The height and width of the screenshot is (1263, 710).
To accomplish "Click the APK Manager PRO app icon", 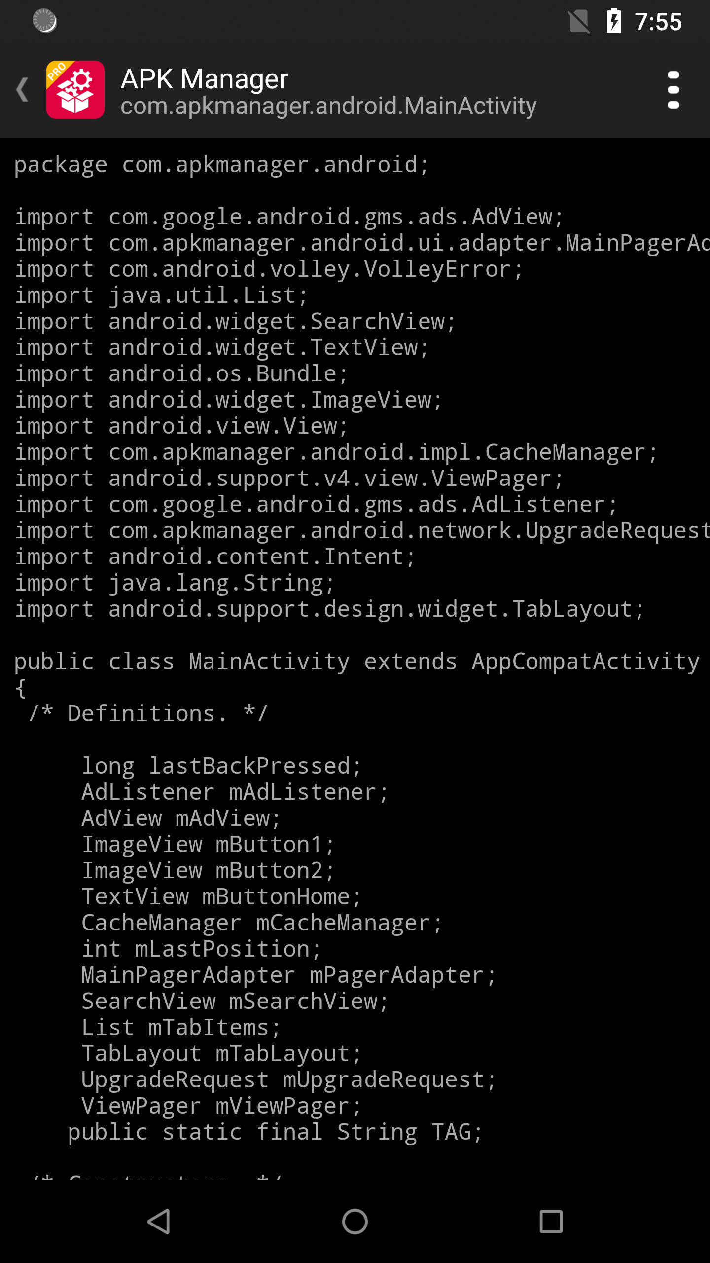I will point(75,90).
